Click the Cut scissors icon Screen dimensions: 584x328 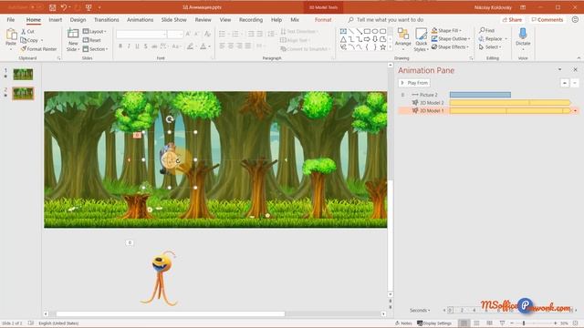point(24,32)
